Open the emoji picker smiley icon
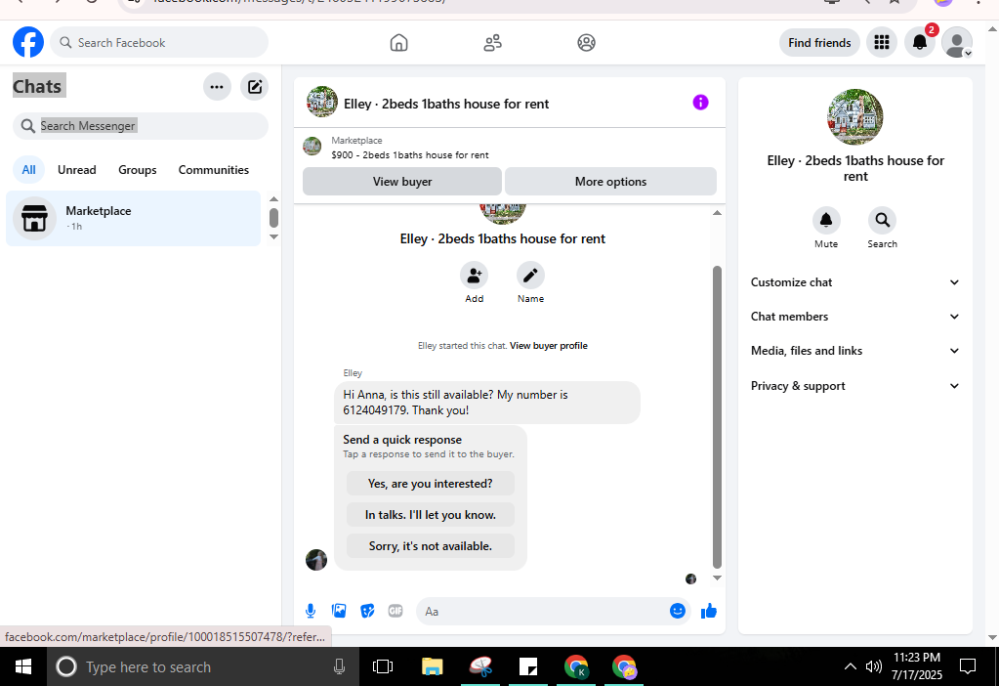 678,611
